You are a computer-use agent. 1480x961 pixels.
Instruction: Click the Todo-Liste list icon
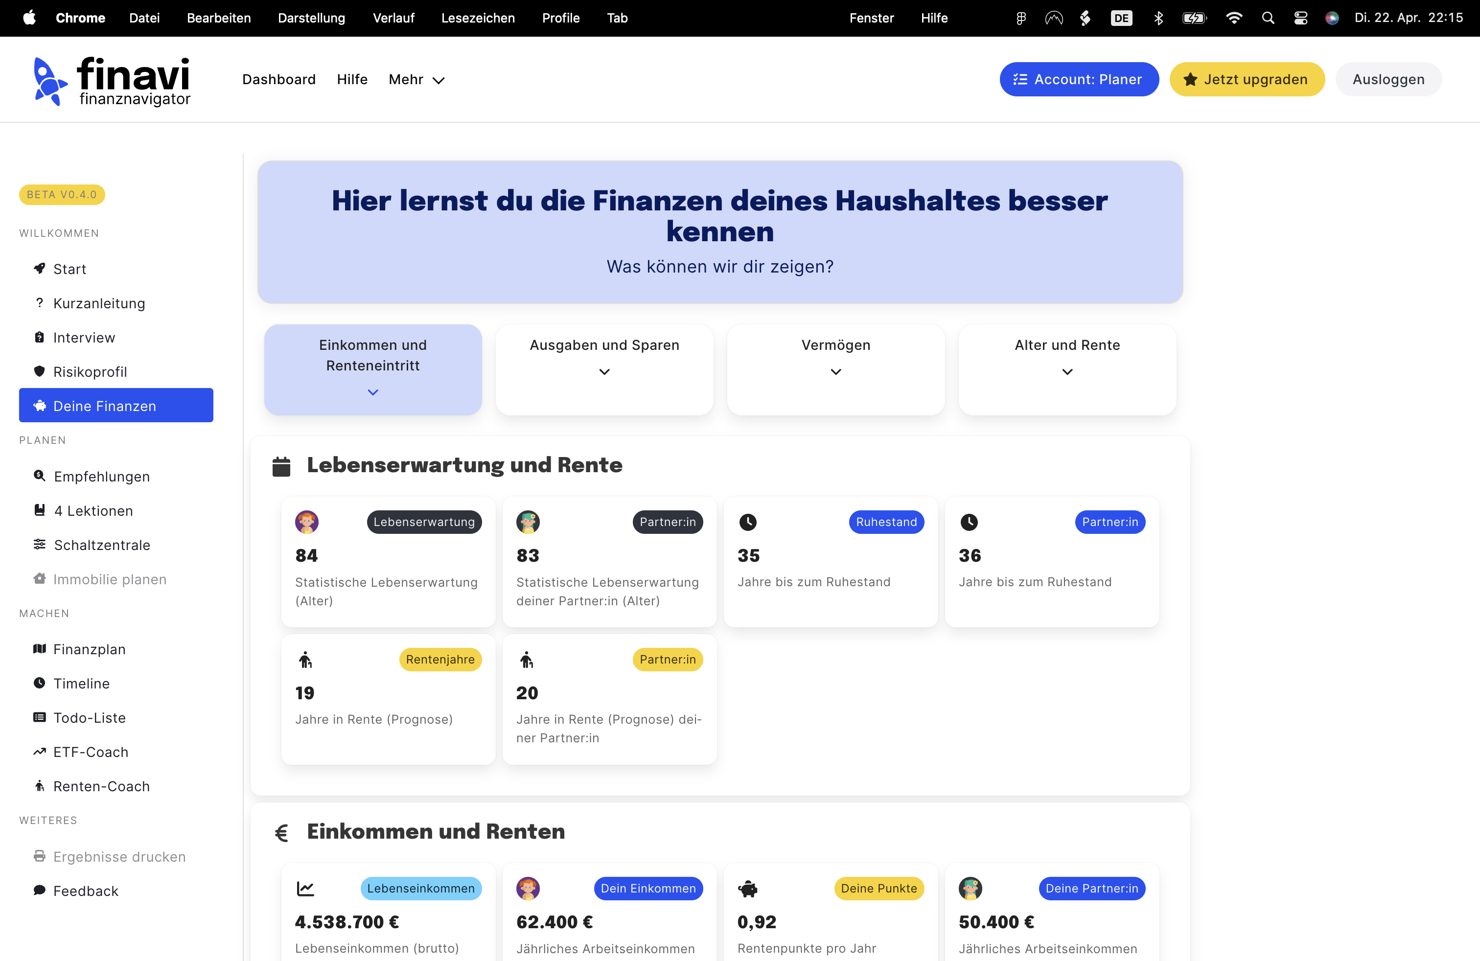[x=39, y=717]
